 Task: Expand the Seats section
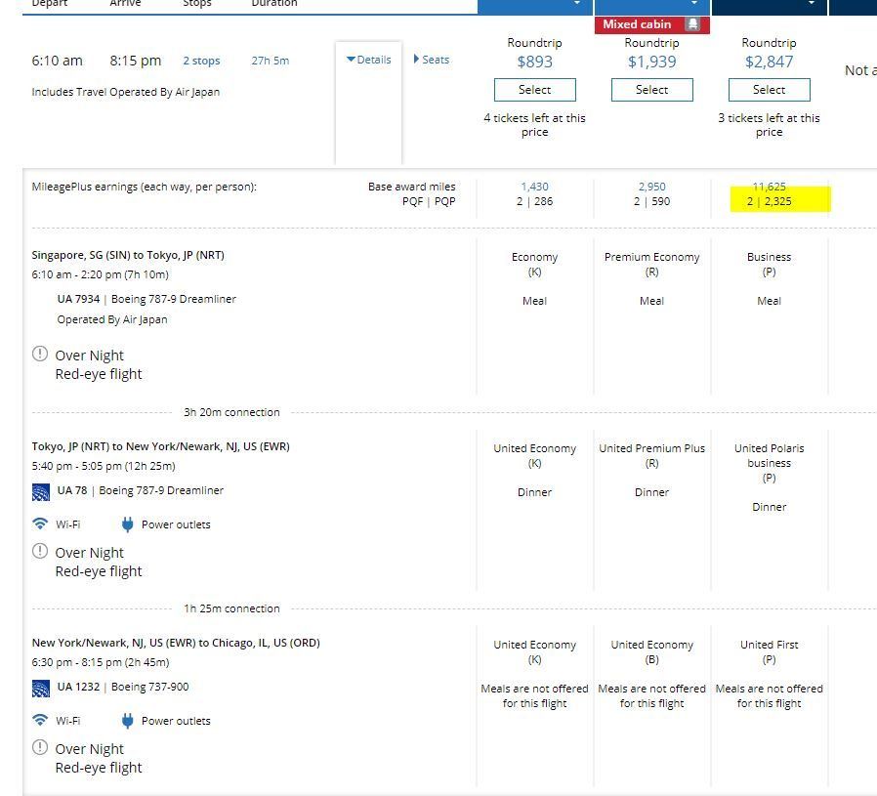(x=432, y=60)
